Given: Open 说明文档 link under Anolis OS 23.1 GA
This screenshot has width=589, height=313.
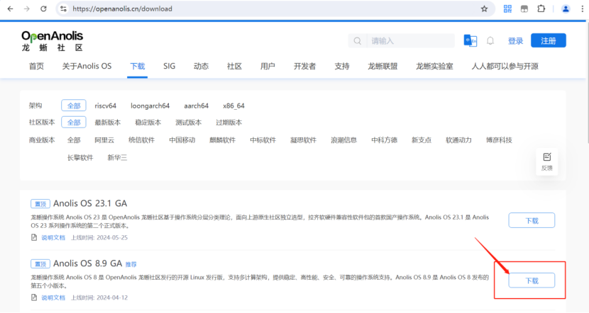Looking at the screenshot, I should (53, 237).
